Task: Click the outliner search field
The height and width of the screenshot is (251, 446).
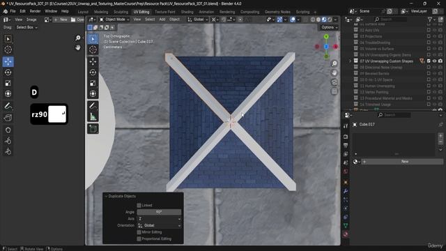Action: pyautogui.click(x=390, y=20)
